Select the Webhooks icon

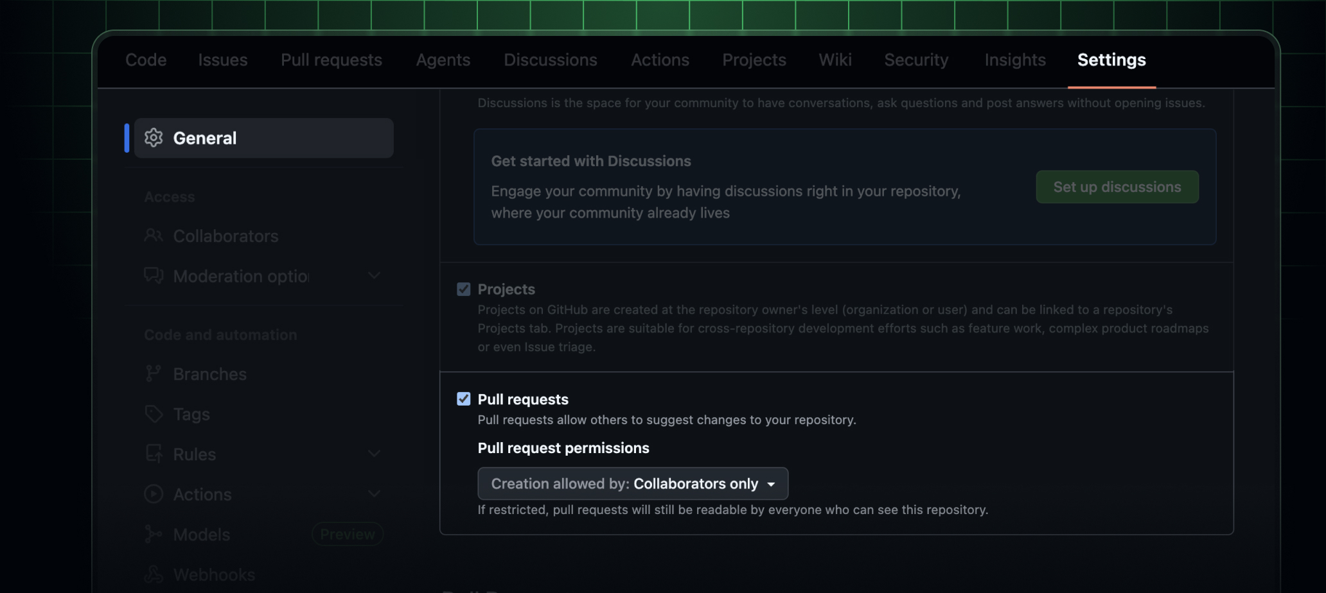[x=154, y=574]
